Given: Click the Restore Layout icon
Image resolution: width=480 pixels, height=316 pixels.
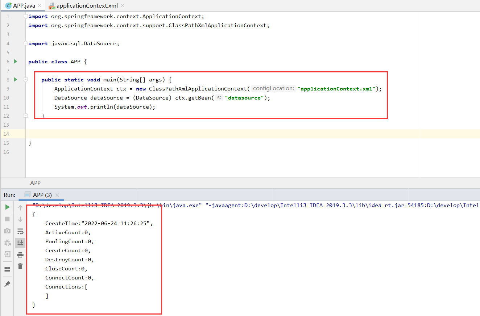Looking at the screenshot, I should coord(7,269).
